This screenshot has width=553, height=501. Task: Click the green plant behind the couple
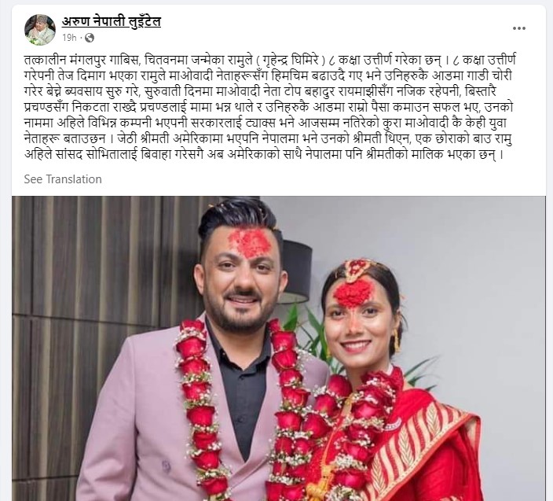[x=310, y=328]
